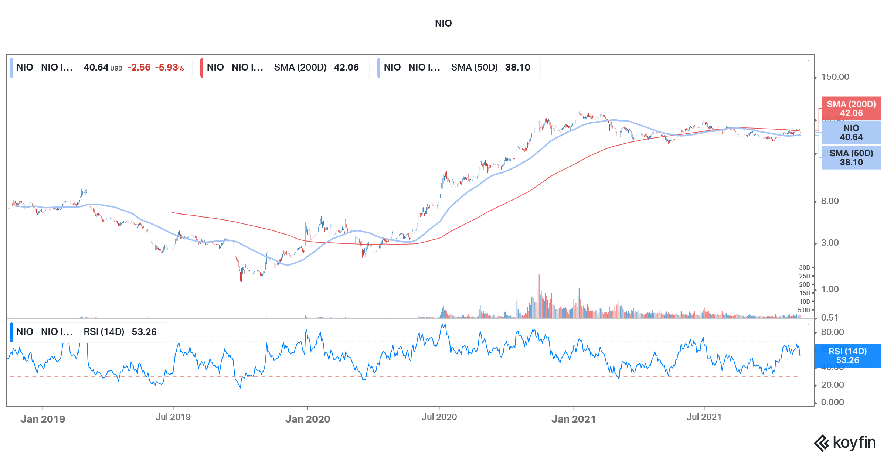
Task: Click the 15B volume axis label
Action: click(x=804, y=293)
